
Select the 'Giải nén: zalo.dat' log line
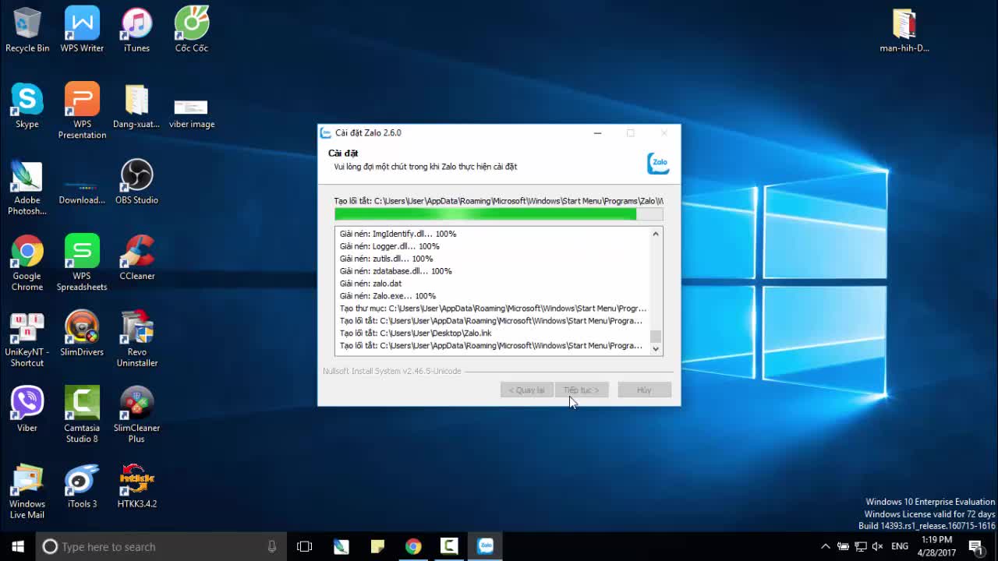click(x=370, y=284)
